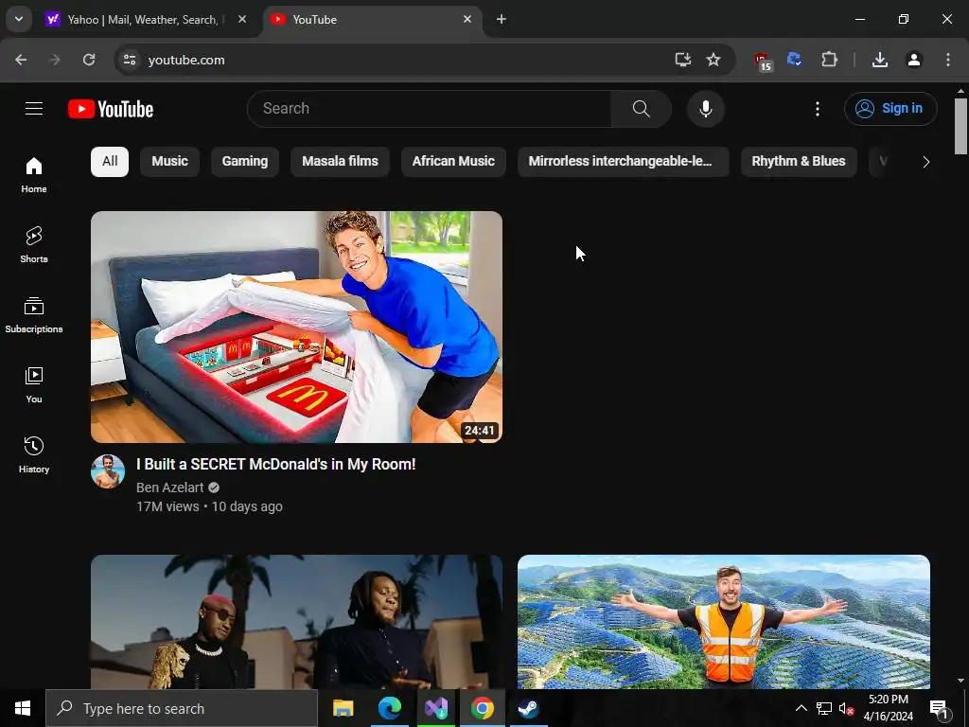The width and height of the screenshot is (969, 727).
Task: Open the Extensions puzzle icon
Action: pyautogui.click(x=829, y=60)
